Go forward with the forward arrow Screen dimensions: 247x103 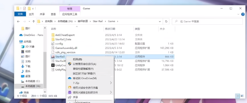tap(24, 21)
